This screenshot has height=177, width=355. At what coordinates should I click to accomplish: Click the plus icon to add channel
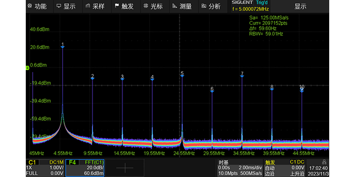point(124,167)
